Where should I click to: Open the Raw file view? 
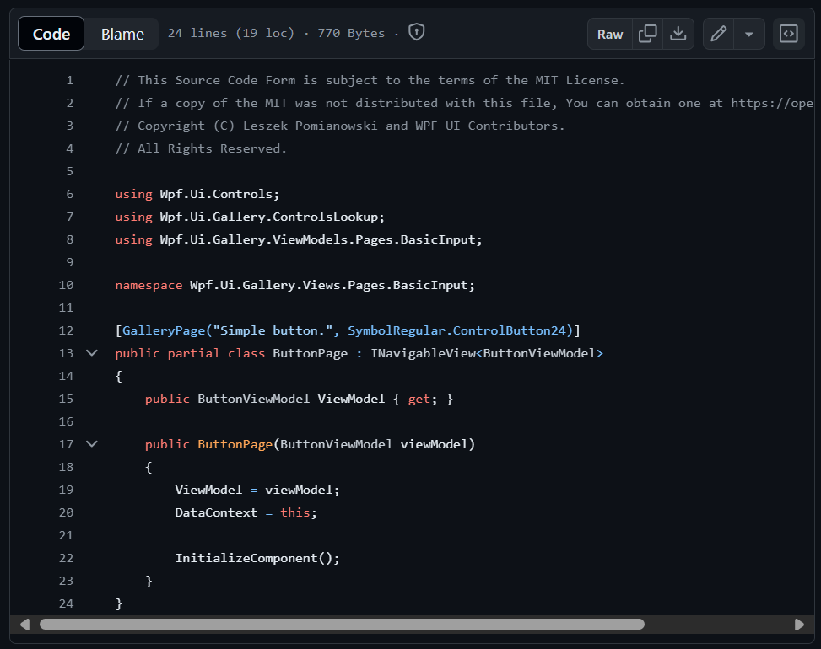pos(609,34)
